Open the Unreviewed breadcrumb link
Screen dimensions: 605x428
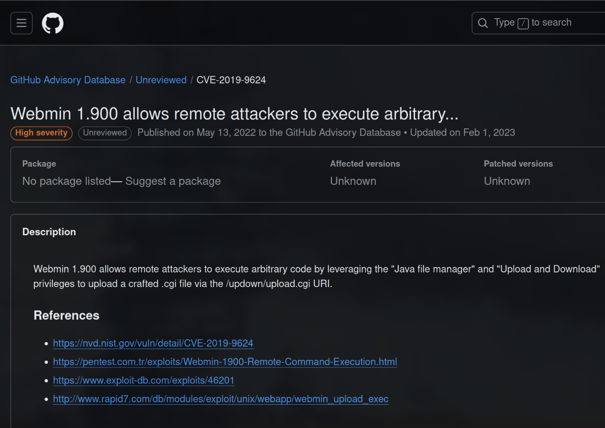point(161,80)
